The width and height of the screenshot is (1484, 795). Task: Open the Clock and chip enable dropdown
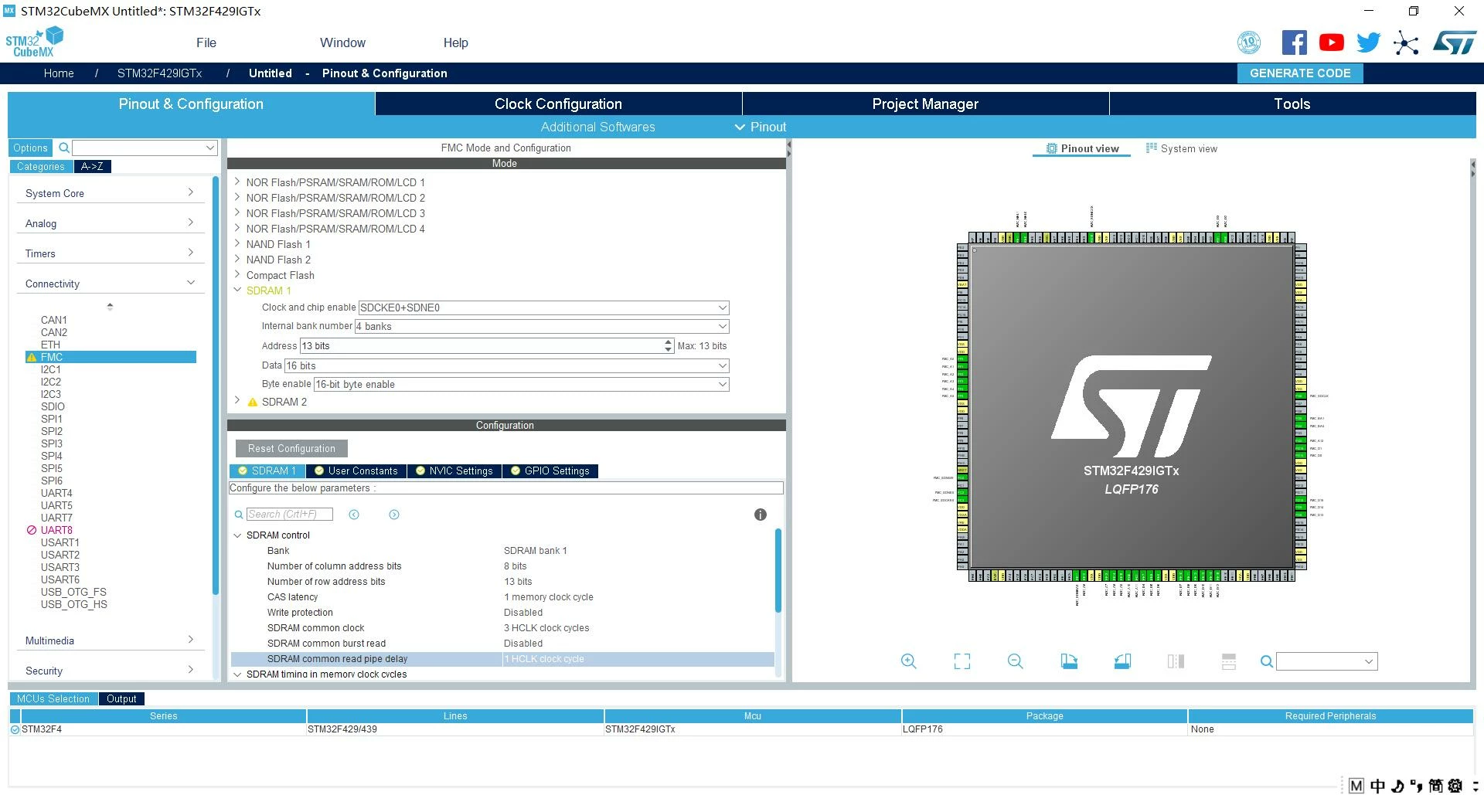click(544, 307)
